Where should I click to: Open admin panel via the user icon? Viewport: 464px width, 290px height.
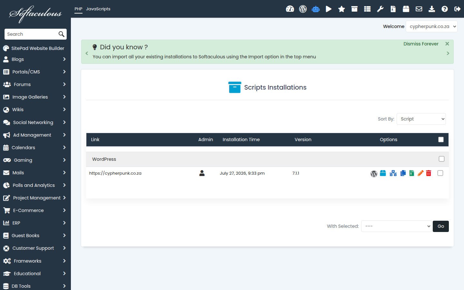coord(202,173)
